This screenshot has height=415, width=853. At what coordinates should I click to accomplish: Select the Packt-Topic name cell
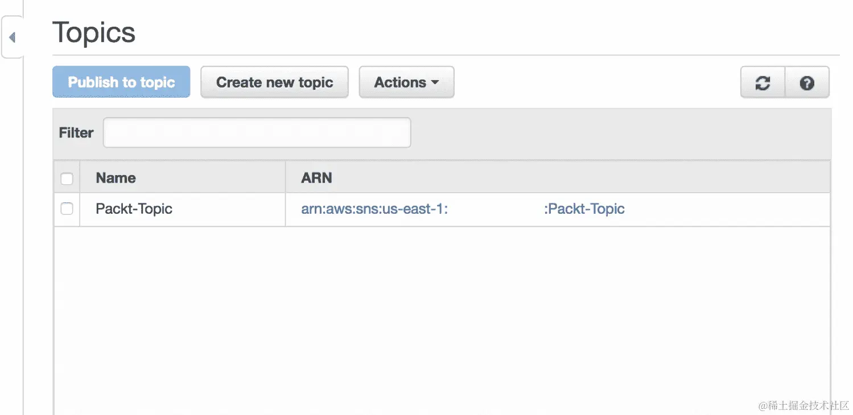click(134, 209)
